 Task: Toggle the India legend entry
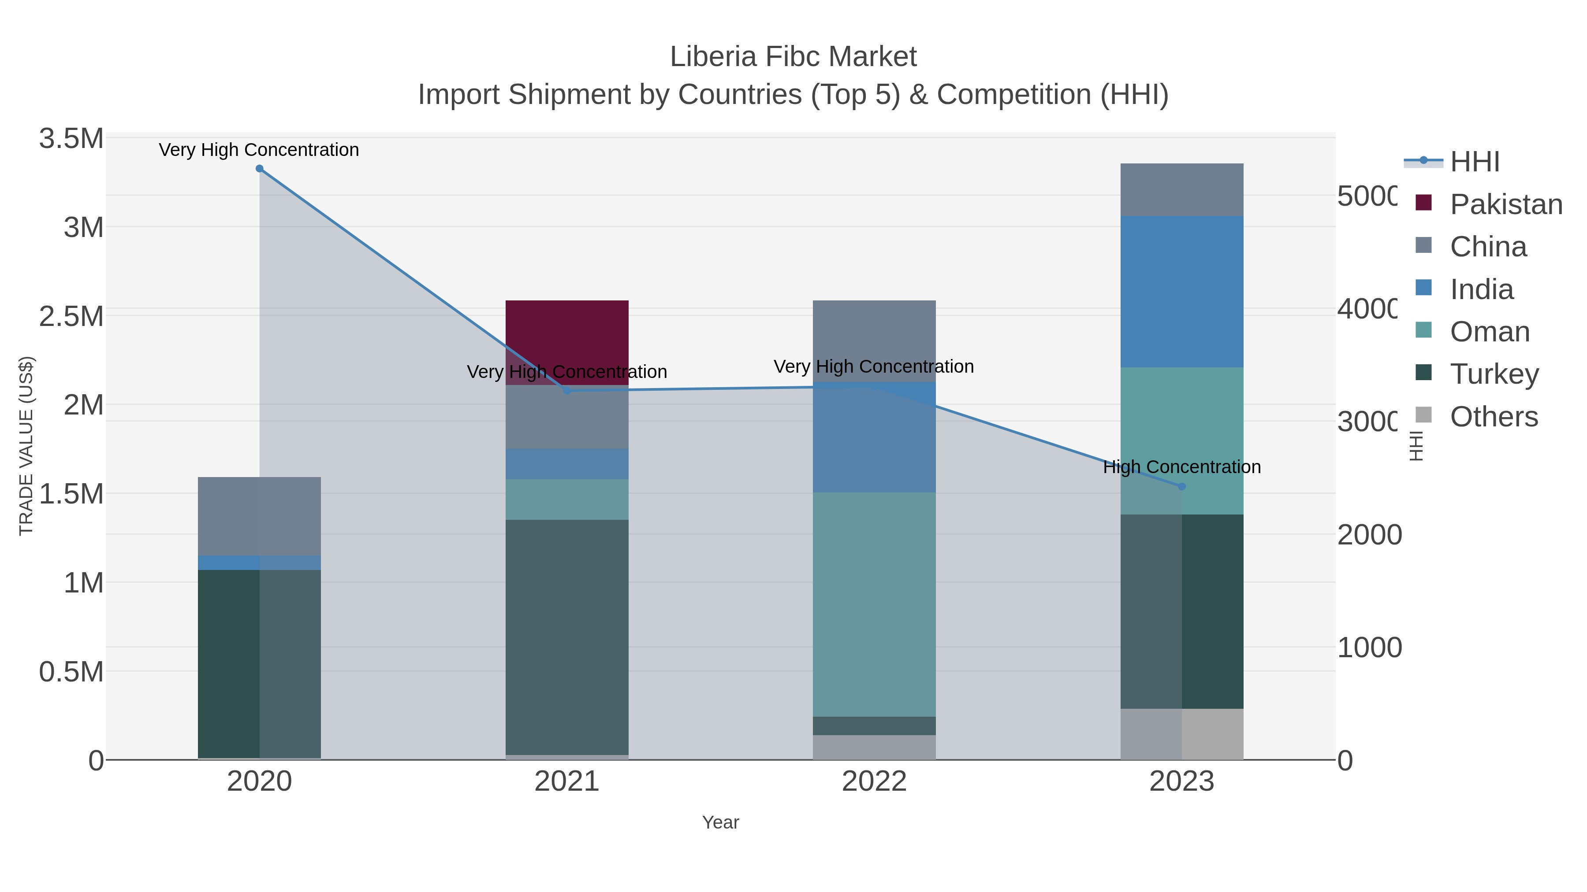point(1464,289)
